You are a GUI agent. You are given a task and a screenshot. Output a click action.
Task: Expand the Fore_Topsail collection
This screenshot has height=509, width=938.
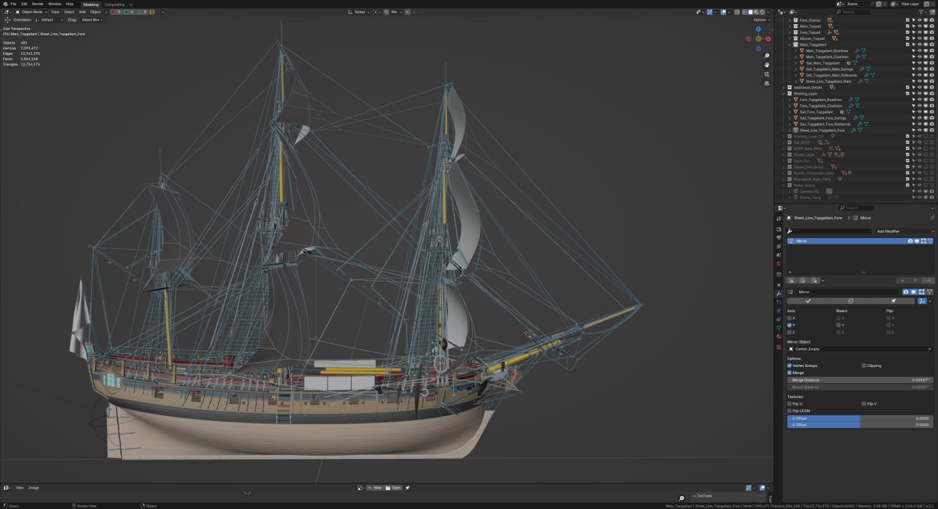789,32
